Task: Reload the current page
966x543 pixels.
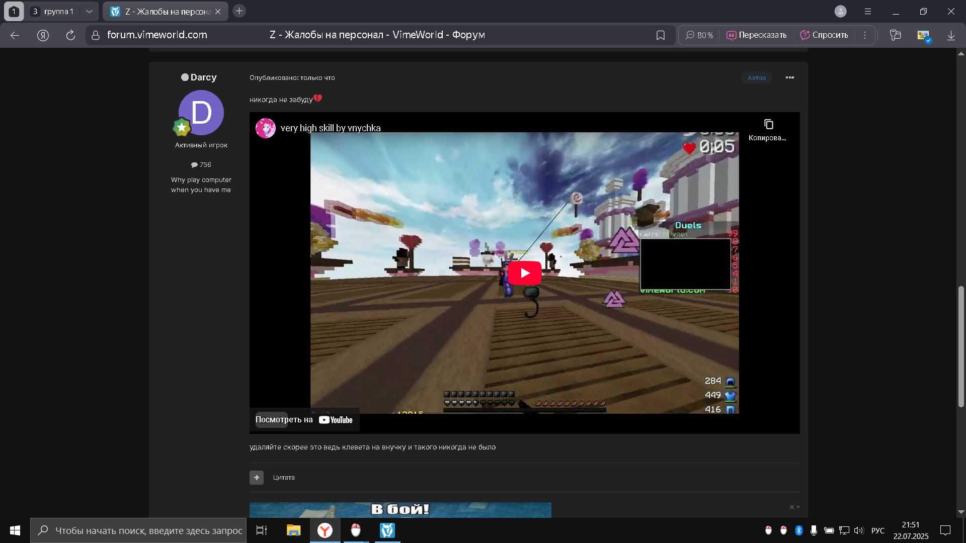Action: pyautogui.click(x=70, y=35)
